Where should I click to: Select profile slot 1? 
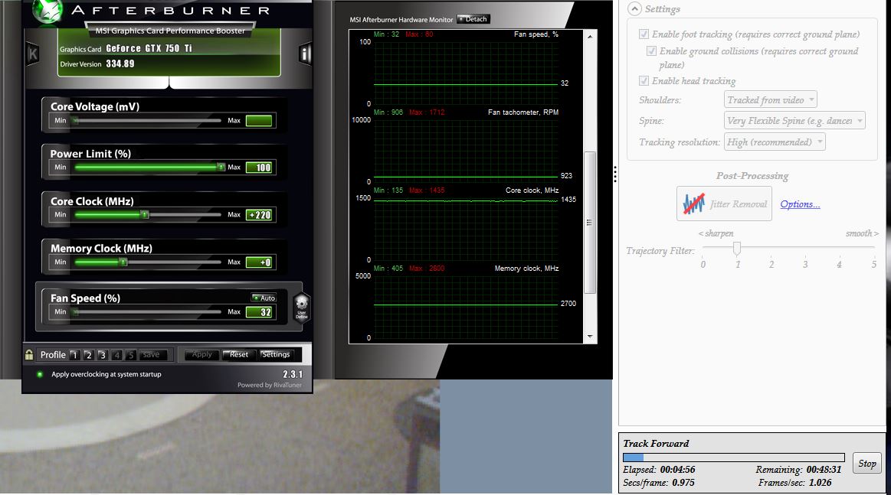[74, 355]
